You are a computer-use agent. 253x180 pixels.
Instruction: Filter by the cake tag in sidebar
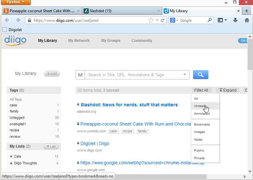13,105
